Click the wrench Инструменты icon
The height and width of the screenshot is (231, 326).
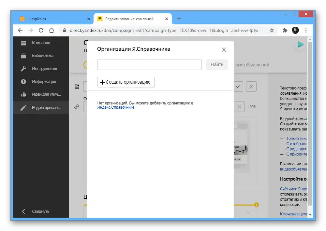coord(23,69)
